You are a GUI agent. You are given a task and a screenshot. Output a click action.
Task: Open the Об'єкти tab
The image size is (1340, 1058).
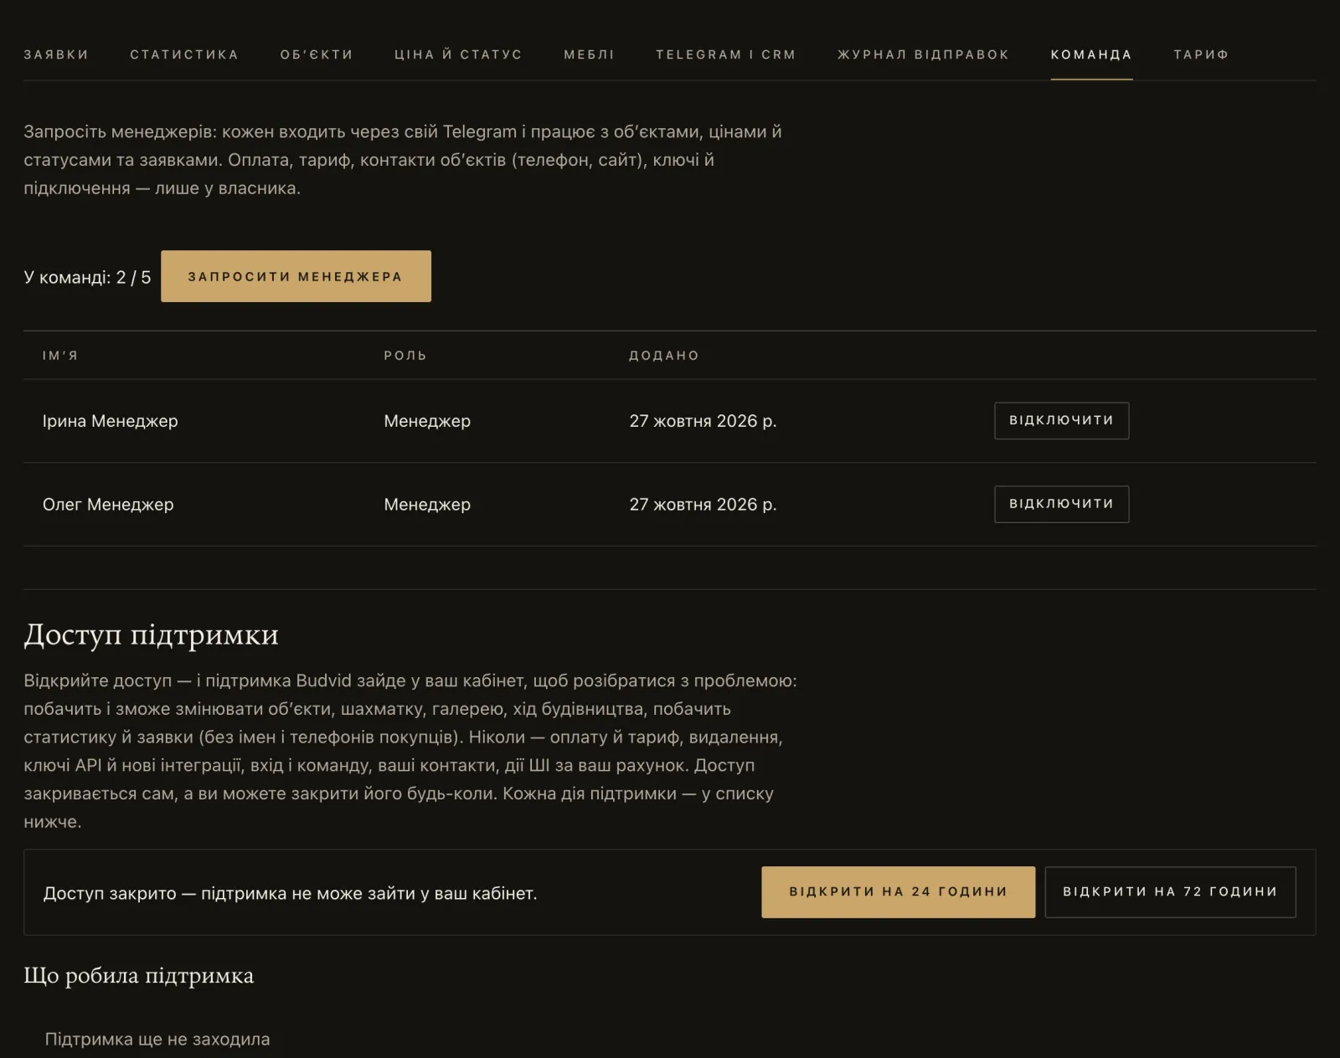[317, 54]
